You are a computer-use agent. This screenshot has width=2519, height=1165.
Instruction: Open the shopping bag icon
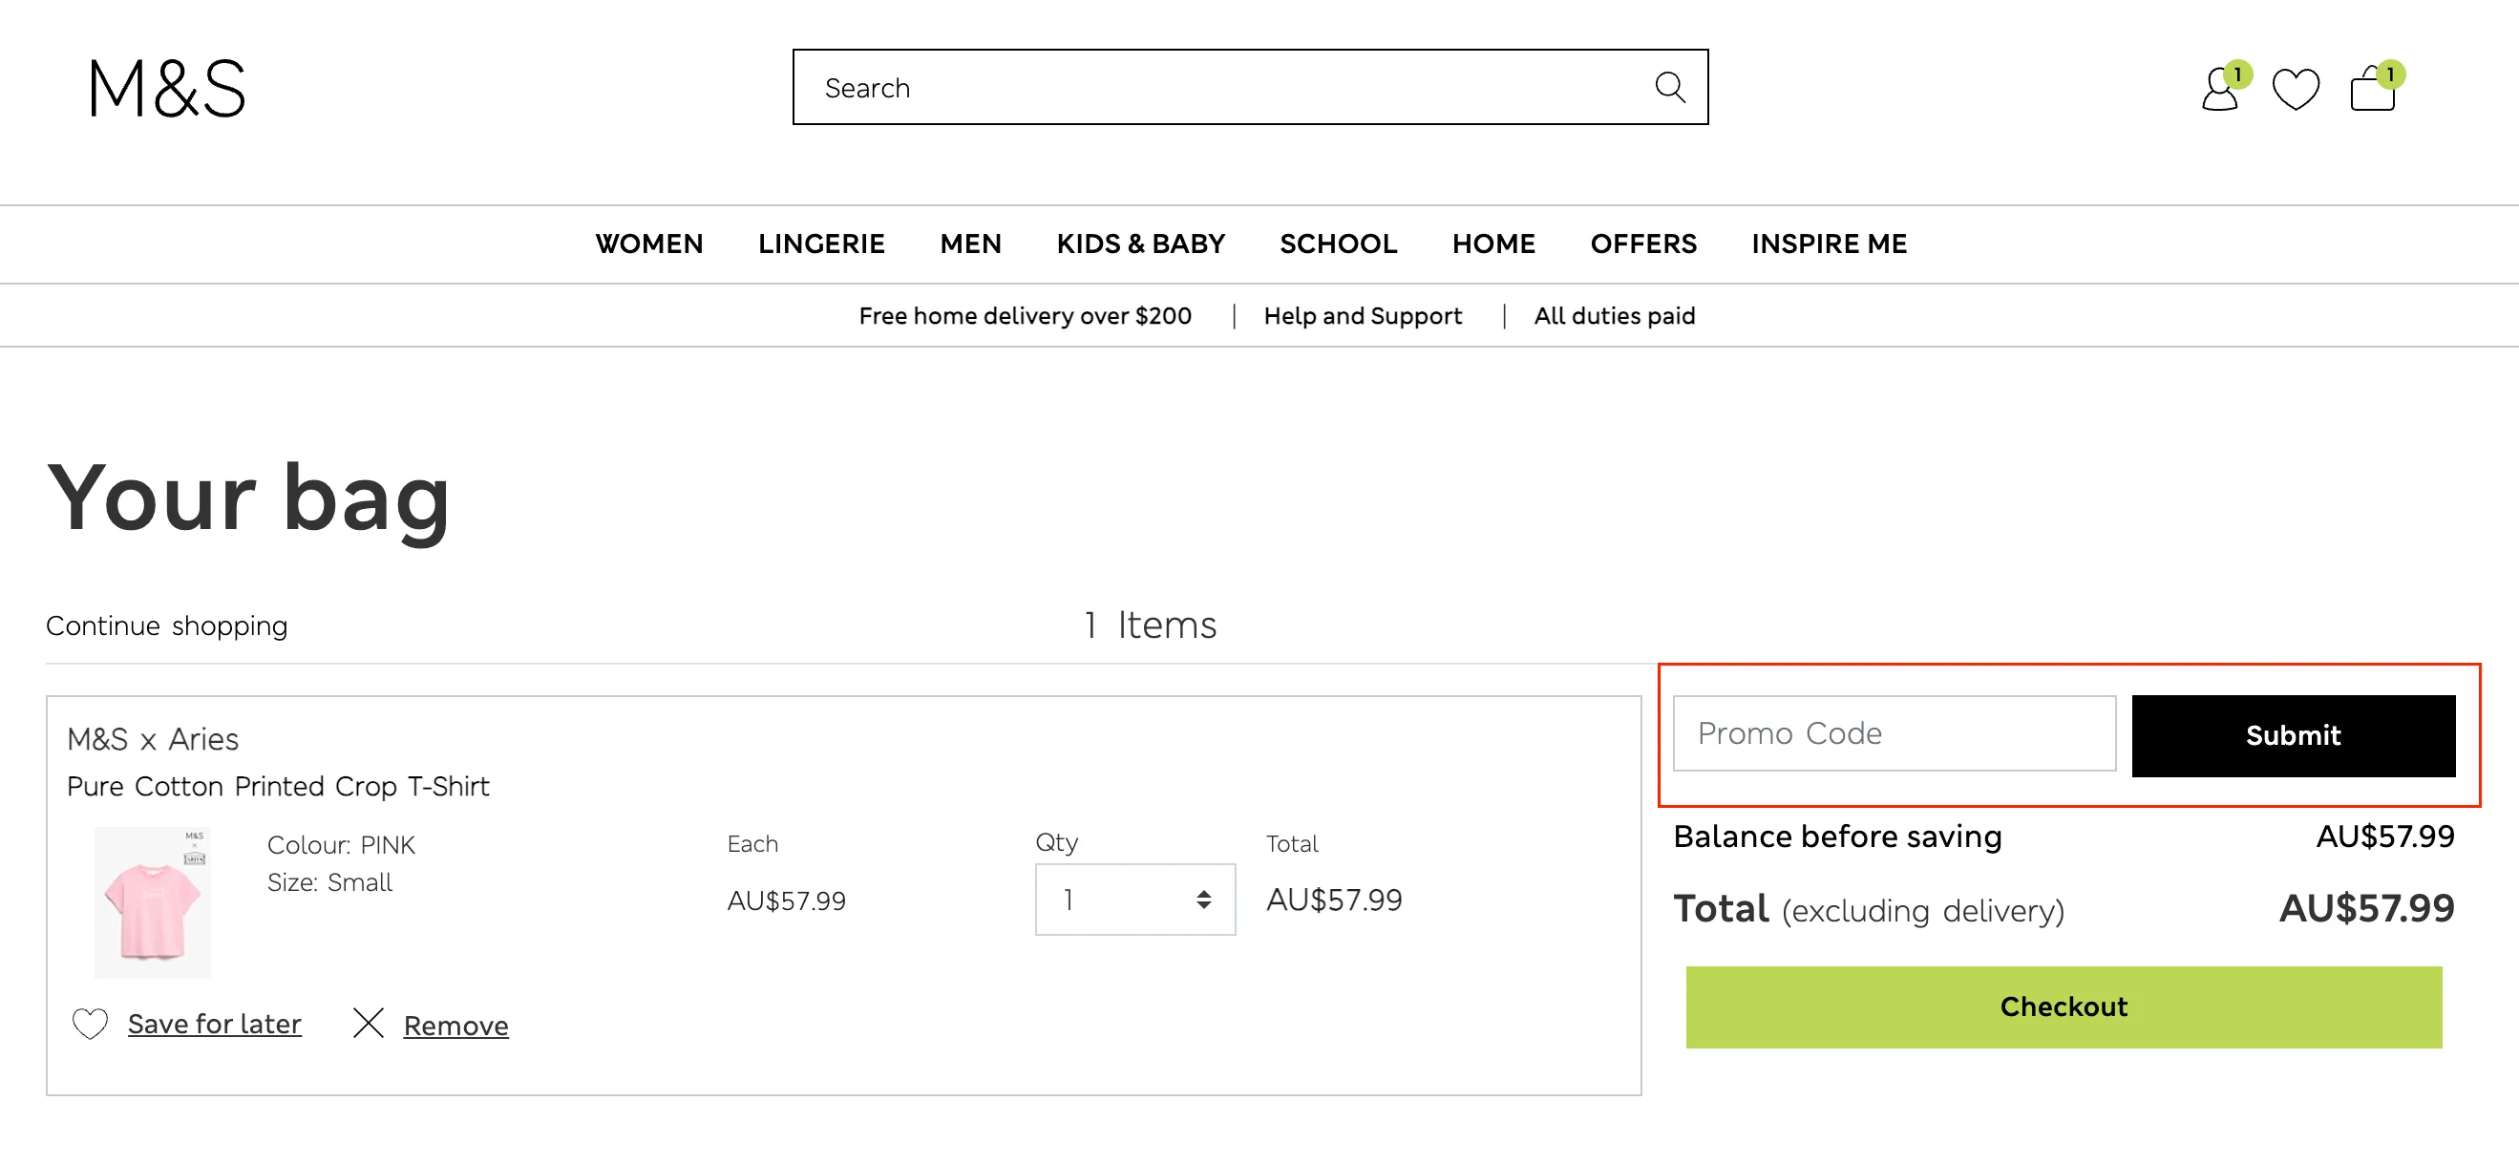2372,89
